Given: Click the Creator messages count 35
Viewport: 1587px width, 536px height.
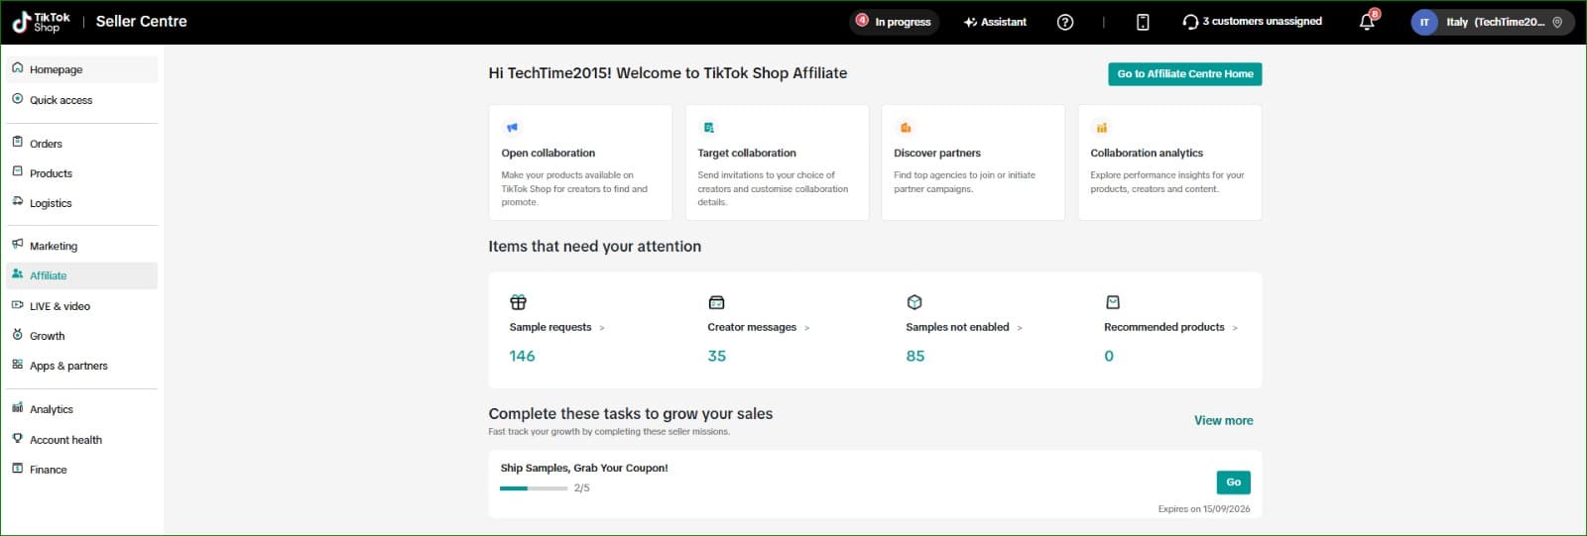Looking at the screenshot, I should tap(716, 356).
